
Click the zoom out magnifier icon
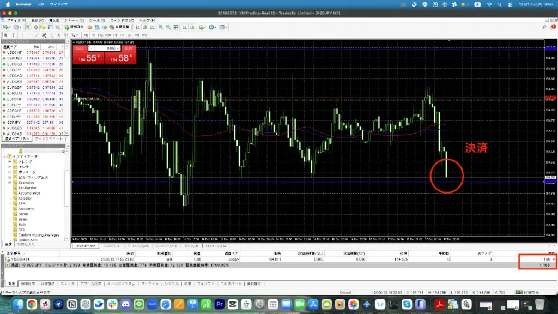168,27
